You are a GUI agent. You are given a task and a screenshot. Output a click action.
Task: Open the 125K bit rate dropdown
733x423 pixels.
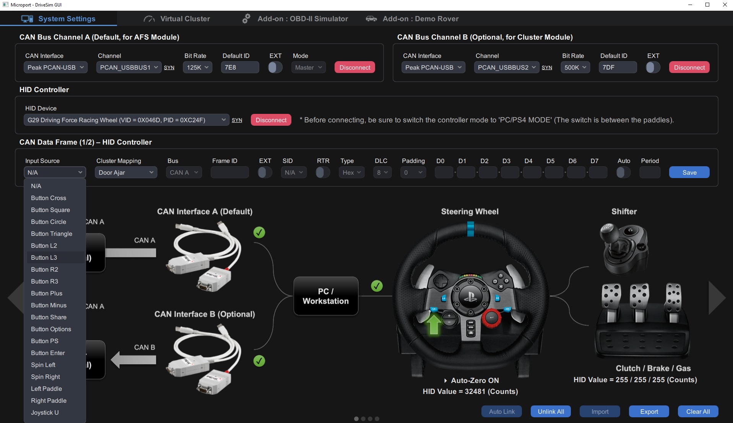click(x=197, y=67)
